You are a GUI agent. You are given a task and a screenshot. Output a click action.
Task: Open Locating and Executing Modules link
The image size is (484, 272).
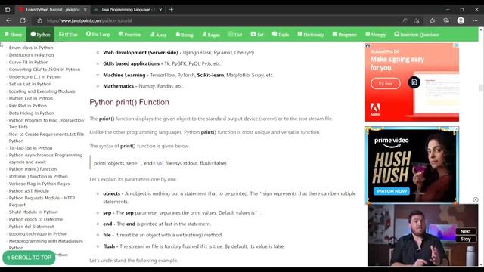[42, 91]
